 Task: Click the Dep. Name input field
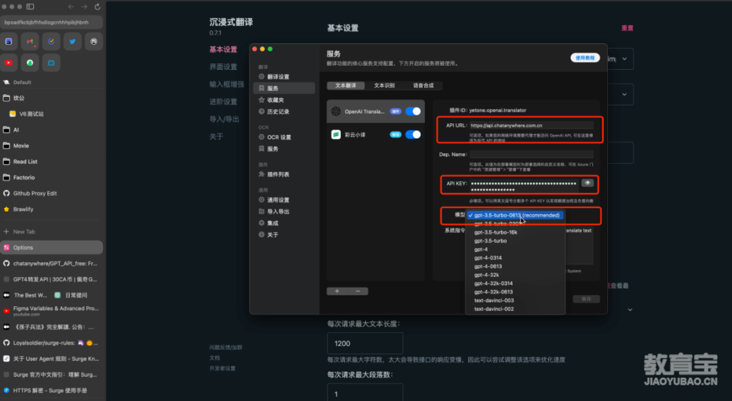tap(531, 154)
